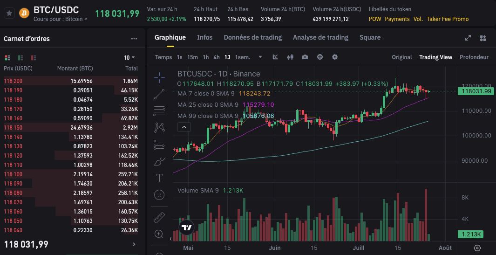Click the Payments token label
Viewport: 496px width, 255px height.
[397, 19]
